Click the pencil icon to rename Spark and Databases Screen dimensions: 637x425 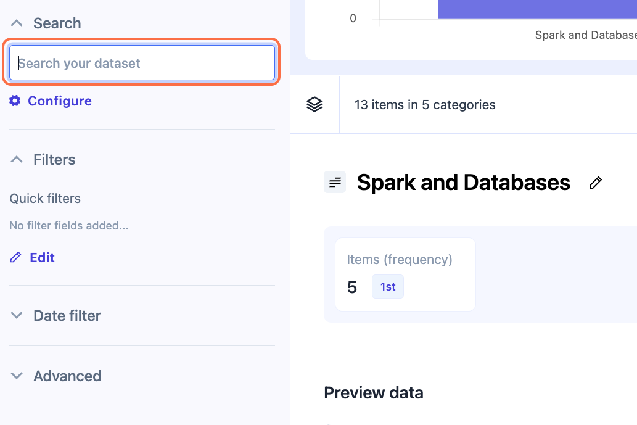pos(595,183)
